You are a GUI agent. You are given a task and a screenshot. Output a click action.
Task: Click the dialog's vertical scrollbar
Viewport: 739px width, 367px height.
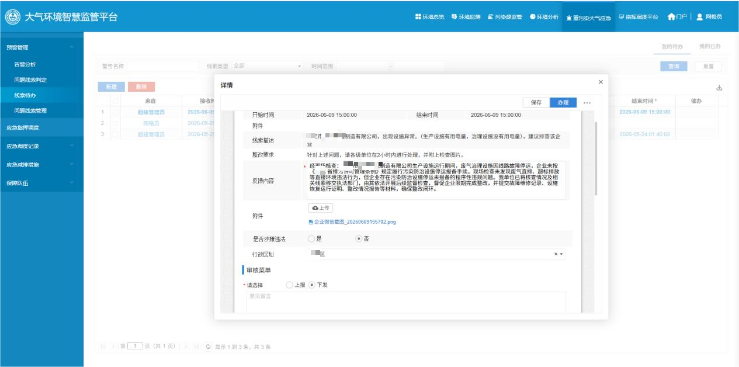point(596,158)
